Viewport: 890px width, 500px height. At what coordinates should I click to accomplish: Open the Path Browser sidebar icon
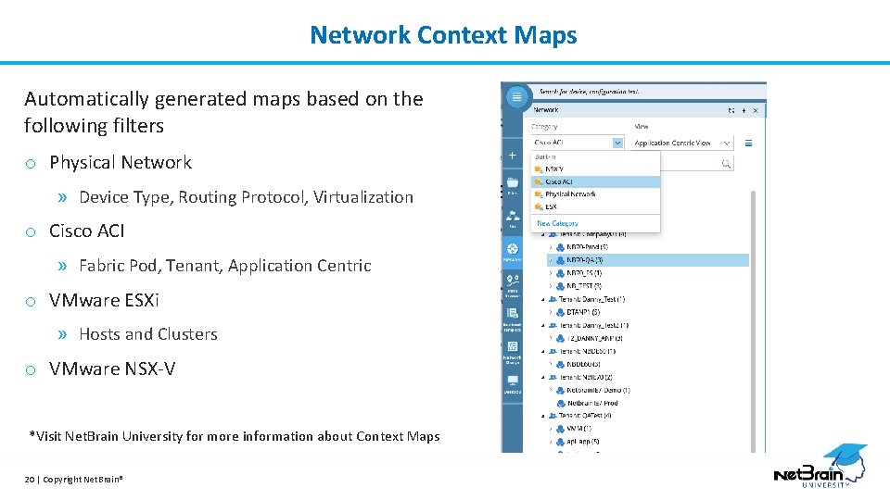[513, 280]
